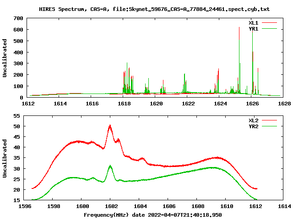Click the XL1 legend label
The height and width of the screenshot is (219, 293).
click(253, 23)
